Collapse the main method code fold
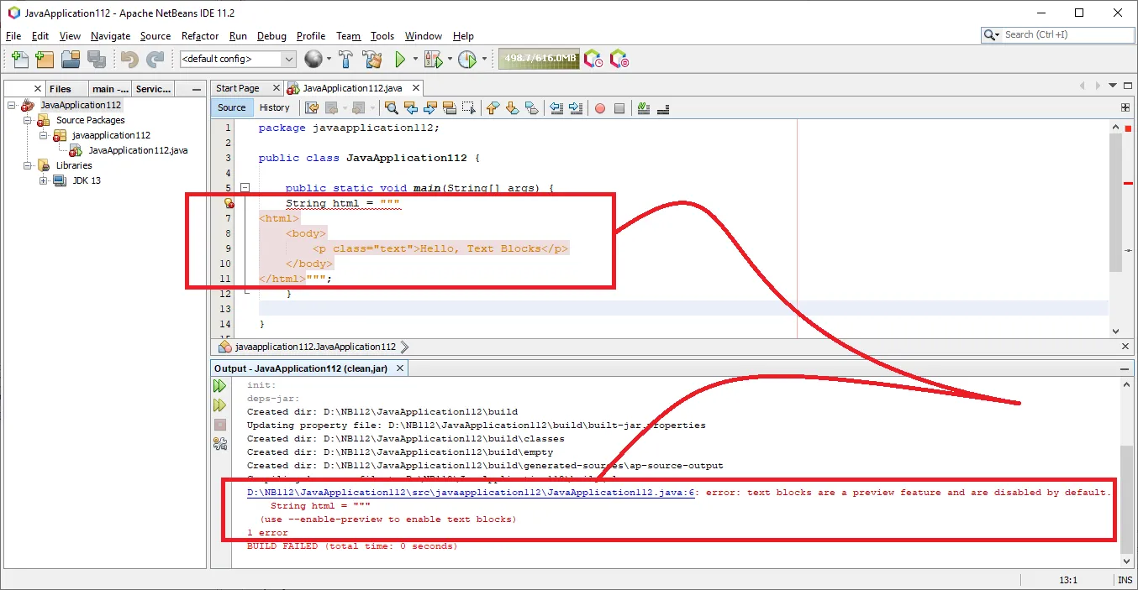Screen dimensions: 1138x590 coord(245,188)
